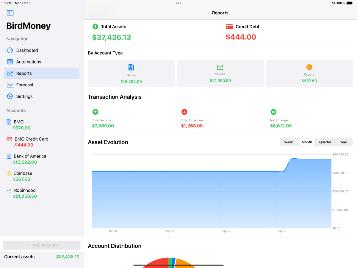Click the Coinbase bitcoin icon in sidebar
Image resolution: width=357 pixels, height=268 pixels.
coord(9,173)
